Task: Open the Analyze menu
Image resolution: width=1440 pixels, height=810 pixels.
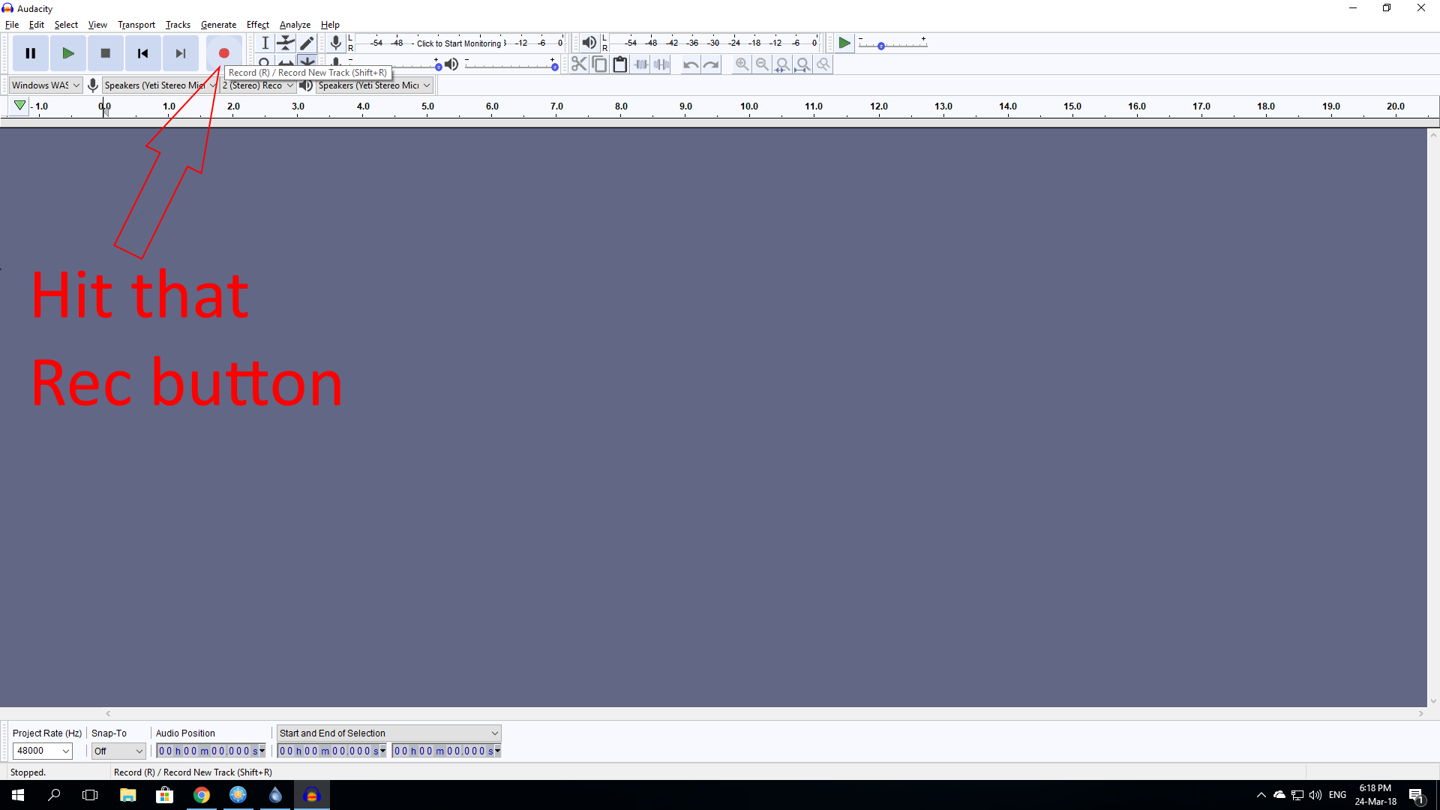Action: (295, 25)
